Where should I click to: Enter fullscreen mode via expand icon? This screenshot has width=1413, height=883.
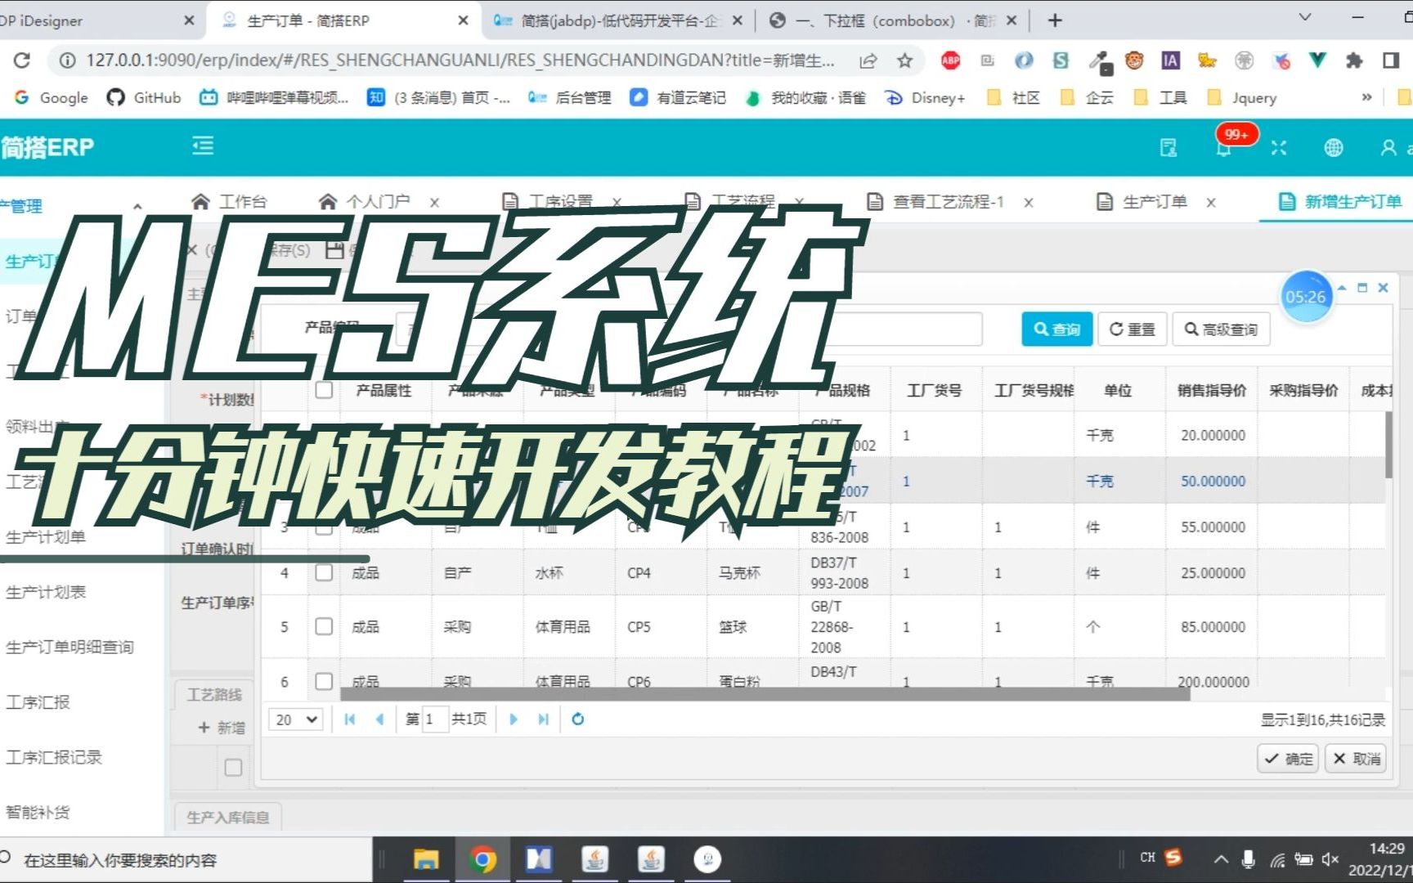click(x=1279, y=147)
